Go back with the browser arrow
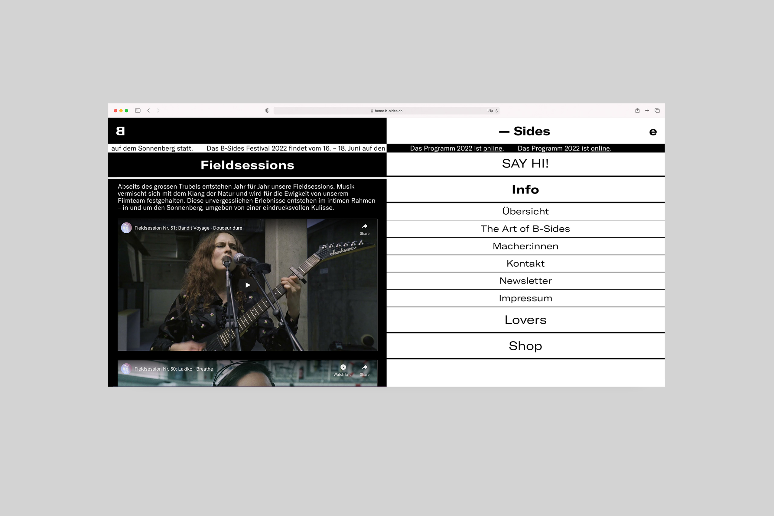Screen dimensions: 774x516 [x=149, y=111]
